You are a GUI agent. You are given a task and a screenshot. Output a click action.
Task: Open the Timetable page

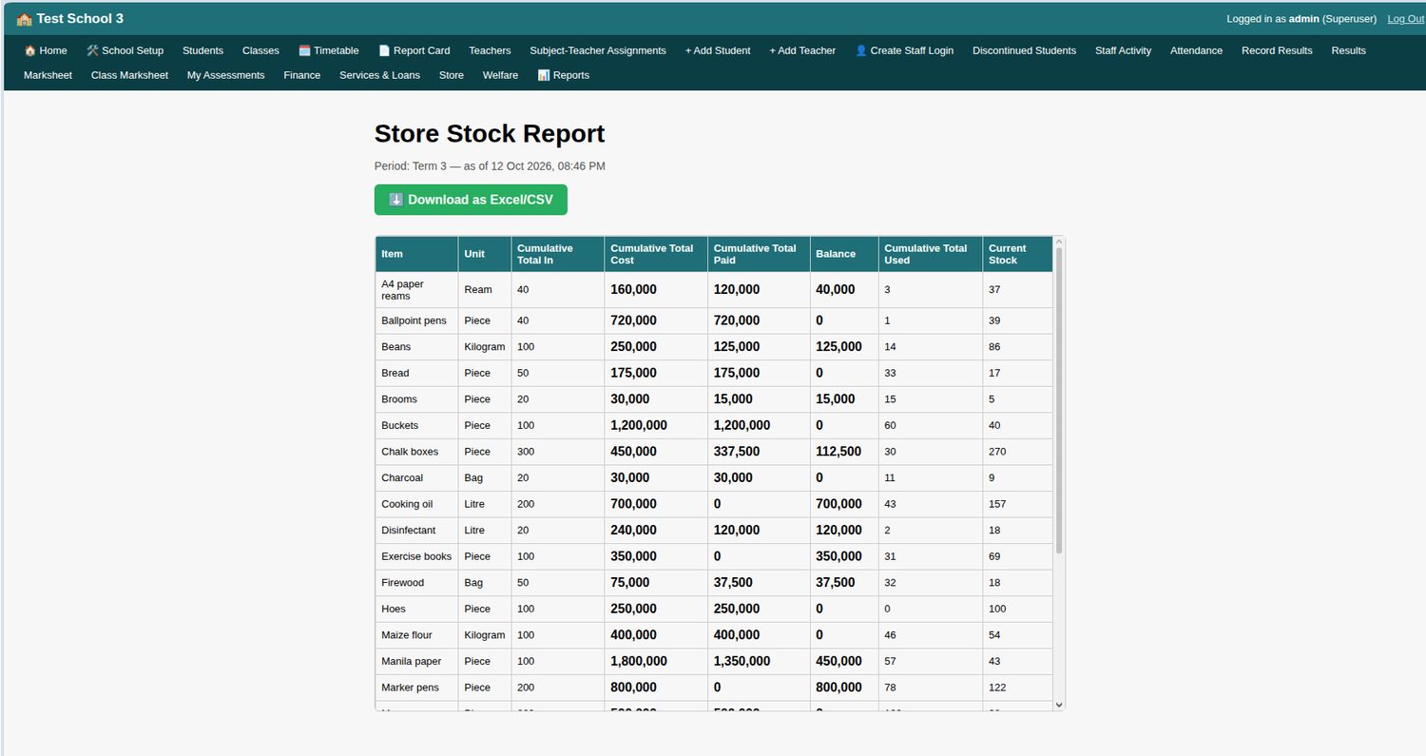pos(329,50)
